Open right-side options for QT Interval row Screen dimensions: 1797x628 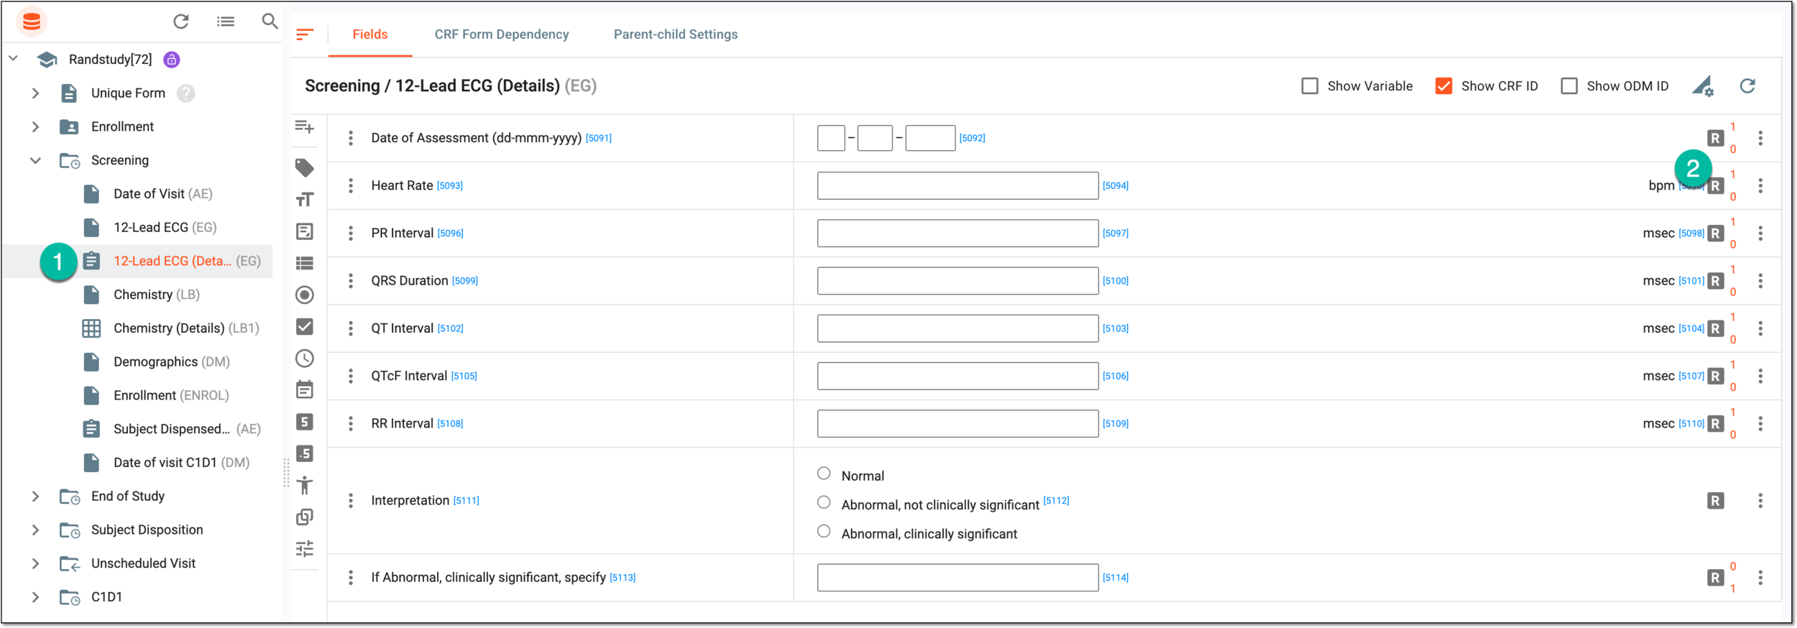1760,328
